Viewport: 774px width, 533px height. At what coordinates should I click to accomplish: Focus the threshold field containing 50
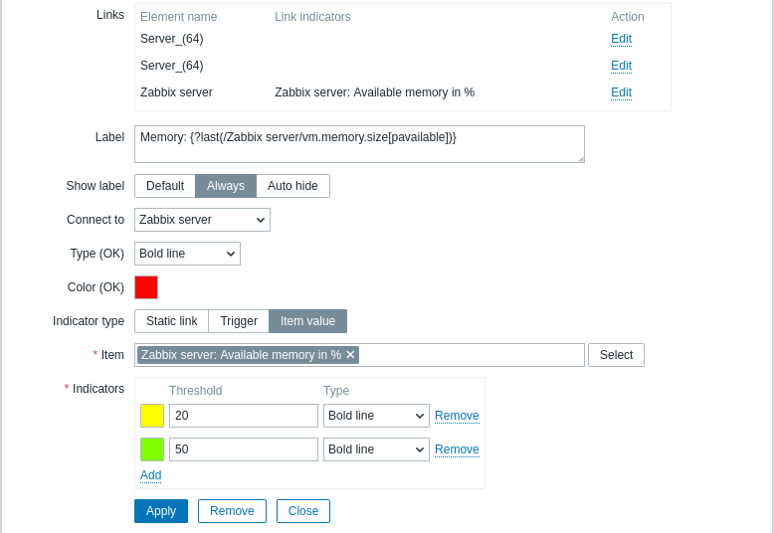[244, 449]
